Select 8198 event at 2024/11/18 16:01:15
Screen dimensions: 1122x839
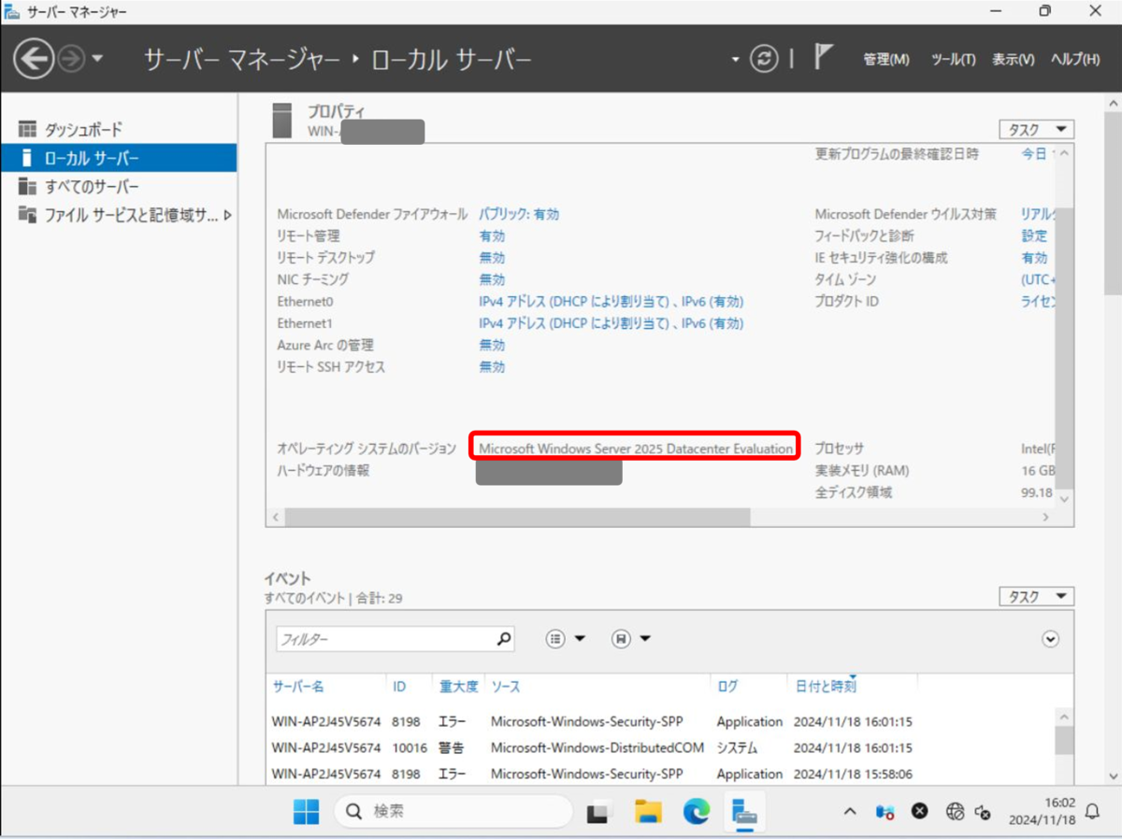pyautogui.click(x=660, y=721)
